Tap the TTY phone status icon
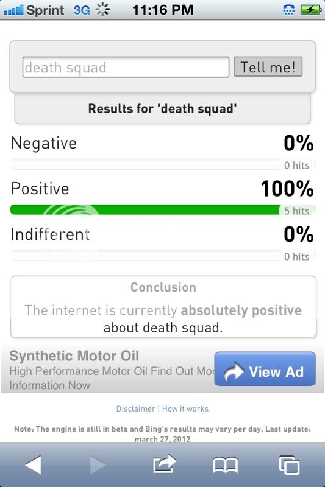325x487 pixels. pos(289,10)
